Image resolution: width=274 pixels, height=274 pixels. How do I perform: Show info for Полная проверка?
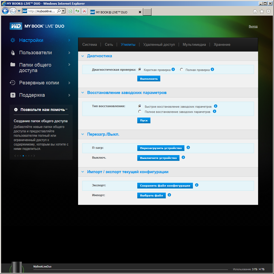click(212, 69)
